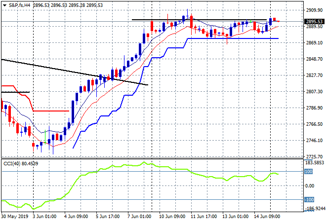This screenshot has width=326, height=222.
Task: Click the 5 Jun 17:00 date label
Action: pyautogui.click(x=108, y=217)
